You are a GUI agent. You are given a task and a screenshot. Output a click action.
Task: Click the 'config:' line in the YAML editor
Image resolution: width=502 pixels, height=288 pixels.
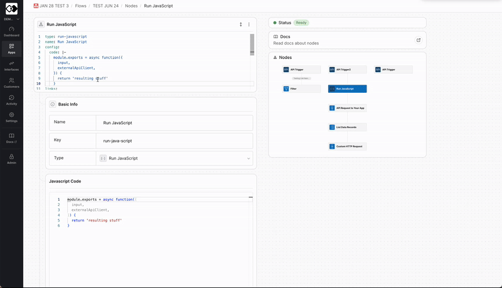pyautogui.click(x=52, y=47)
